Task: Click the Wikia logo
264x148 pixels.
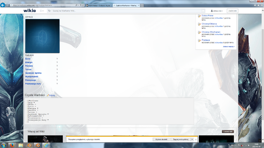Action: pyautogui.click(x=30, y=11)
